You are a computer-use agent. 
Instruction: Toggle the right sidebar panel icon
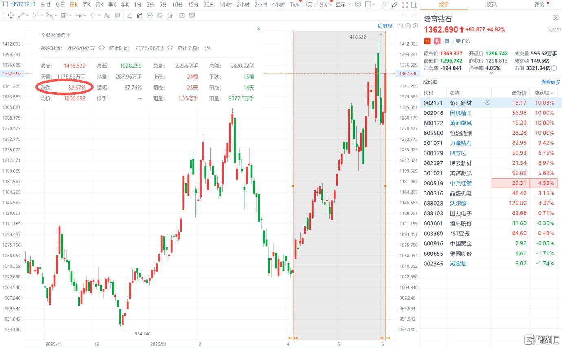(414, 4)
